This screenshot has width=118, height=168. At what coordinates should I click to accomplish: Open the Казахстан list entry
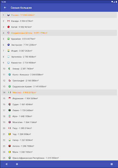click(x=59, y=63)
